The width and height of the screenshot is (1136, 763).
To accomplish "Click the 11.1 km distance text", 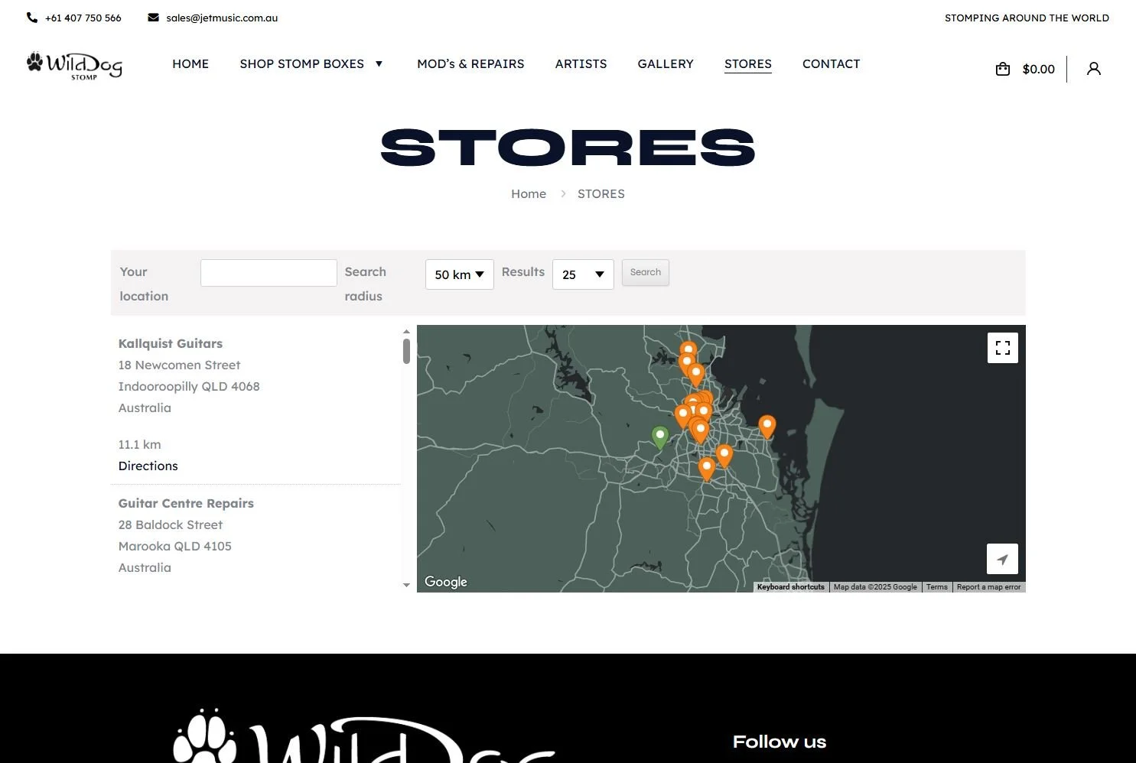I will point(139,444).
